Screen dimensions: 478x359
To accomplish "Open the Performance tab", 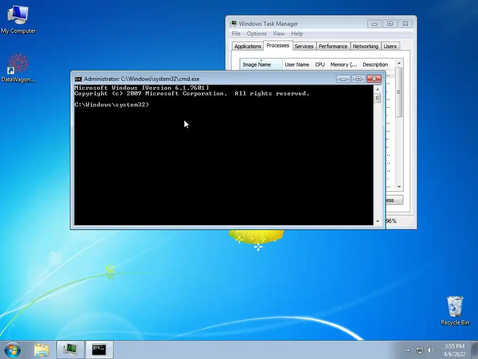I will pyautogui.click(x=333, y=46).
